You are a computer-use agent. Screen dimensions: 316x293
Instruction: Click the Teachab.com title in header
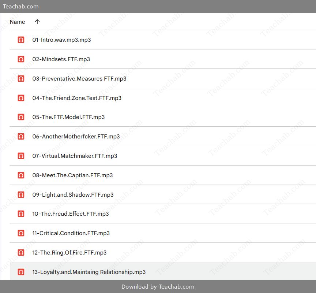coord(20,7)
